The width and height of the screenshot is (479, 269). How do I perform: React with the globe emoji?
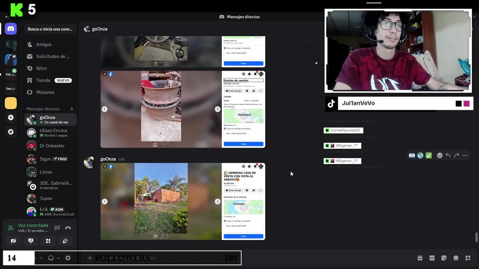click(420, 155)
